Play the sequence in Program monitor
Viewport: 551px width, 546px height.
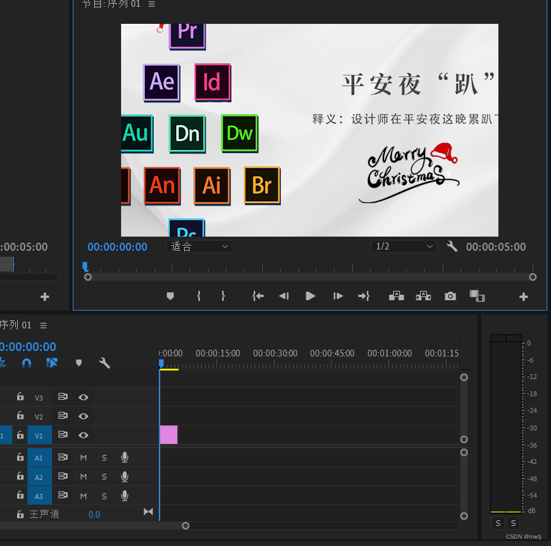click(x=310, y=296)
